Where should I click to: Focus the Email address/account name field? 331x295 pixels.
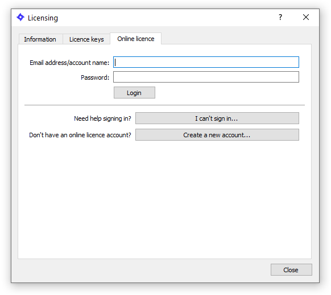(206, 62)
